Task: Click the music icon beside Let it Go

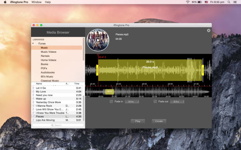Action: [x=33, y=88]
